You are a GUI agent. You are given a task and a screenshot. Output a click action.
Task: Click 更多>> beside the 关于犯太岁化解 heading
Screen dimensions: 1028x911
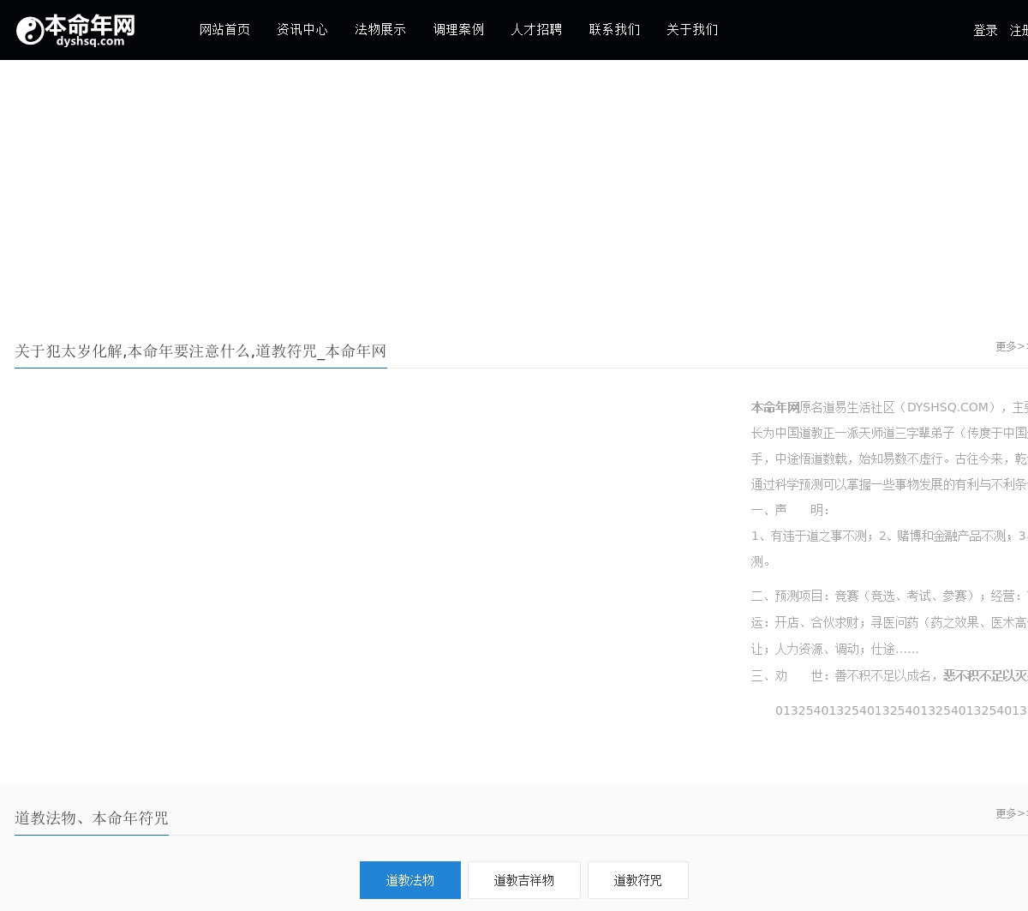pyautogui.click(x=1011, y=346)
